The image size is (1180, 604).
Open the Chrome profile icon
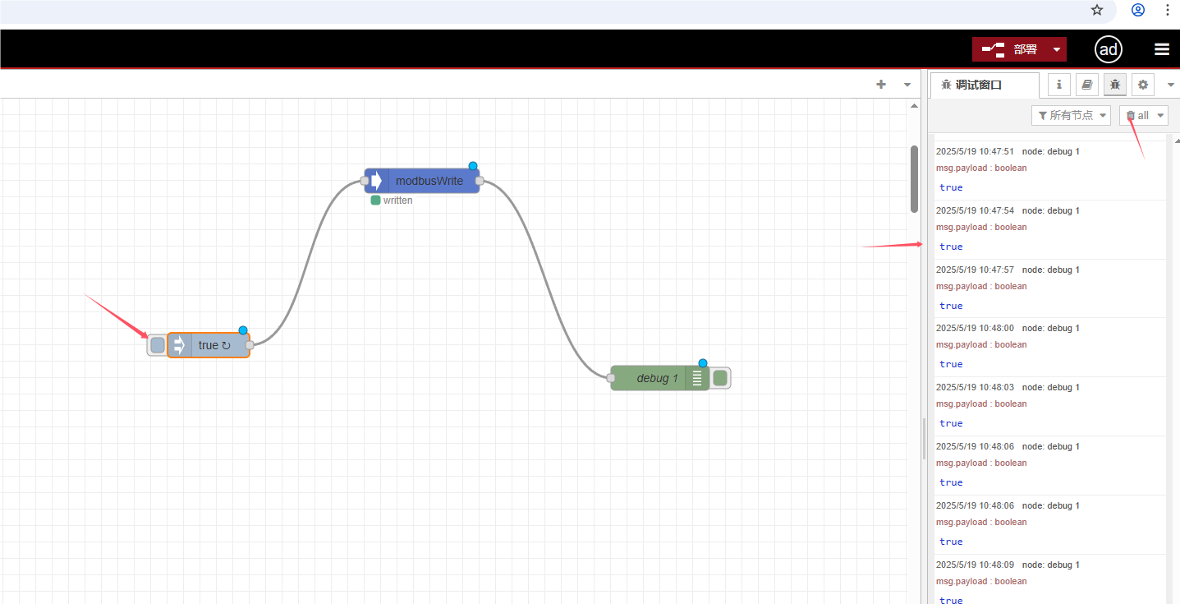1138,10
